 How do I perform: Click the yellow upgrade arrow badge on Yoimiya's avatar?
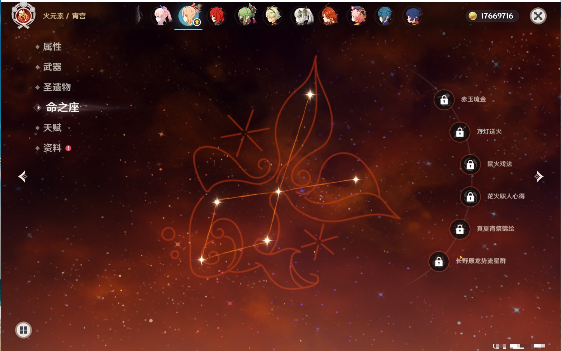[197, 22]
